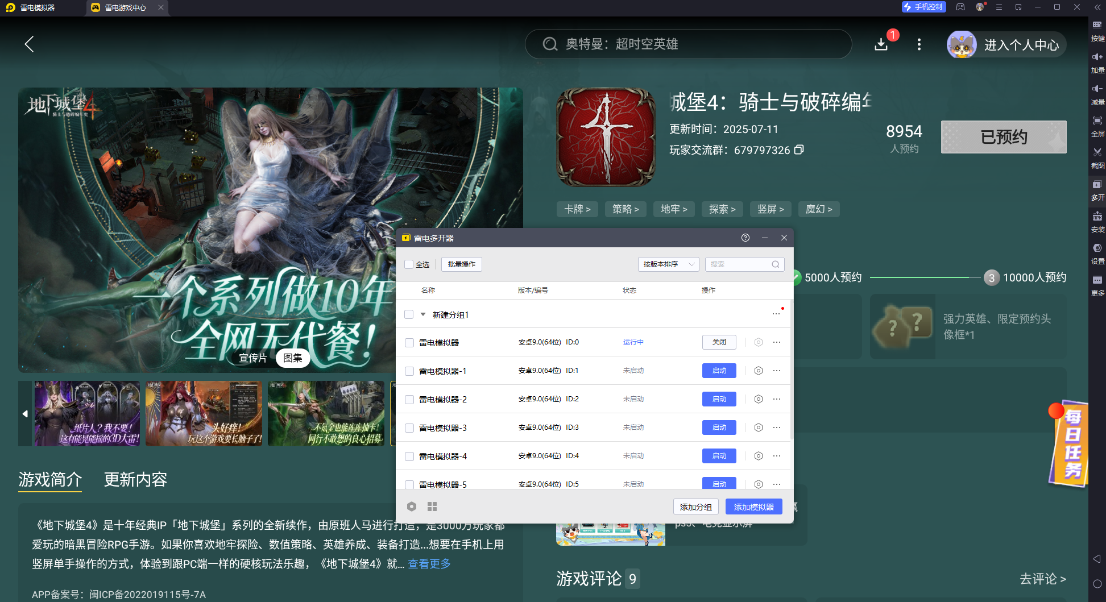Screen dimensions: 1106x602
Task: Switch to the 更新内容 tab
Action: [135, 479]
